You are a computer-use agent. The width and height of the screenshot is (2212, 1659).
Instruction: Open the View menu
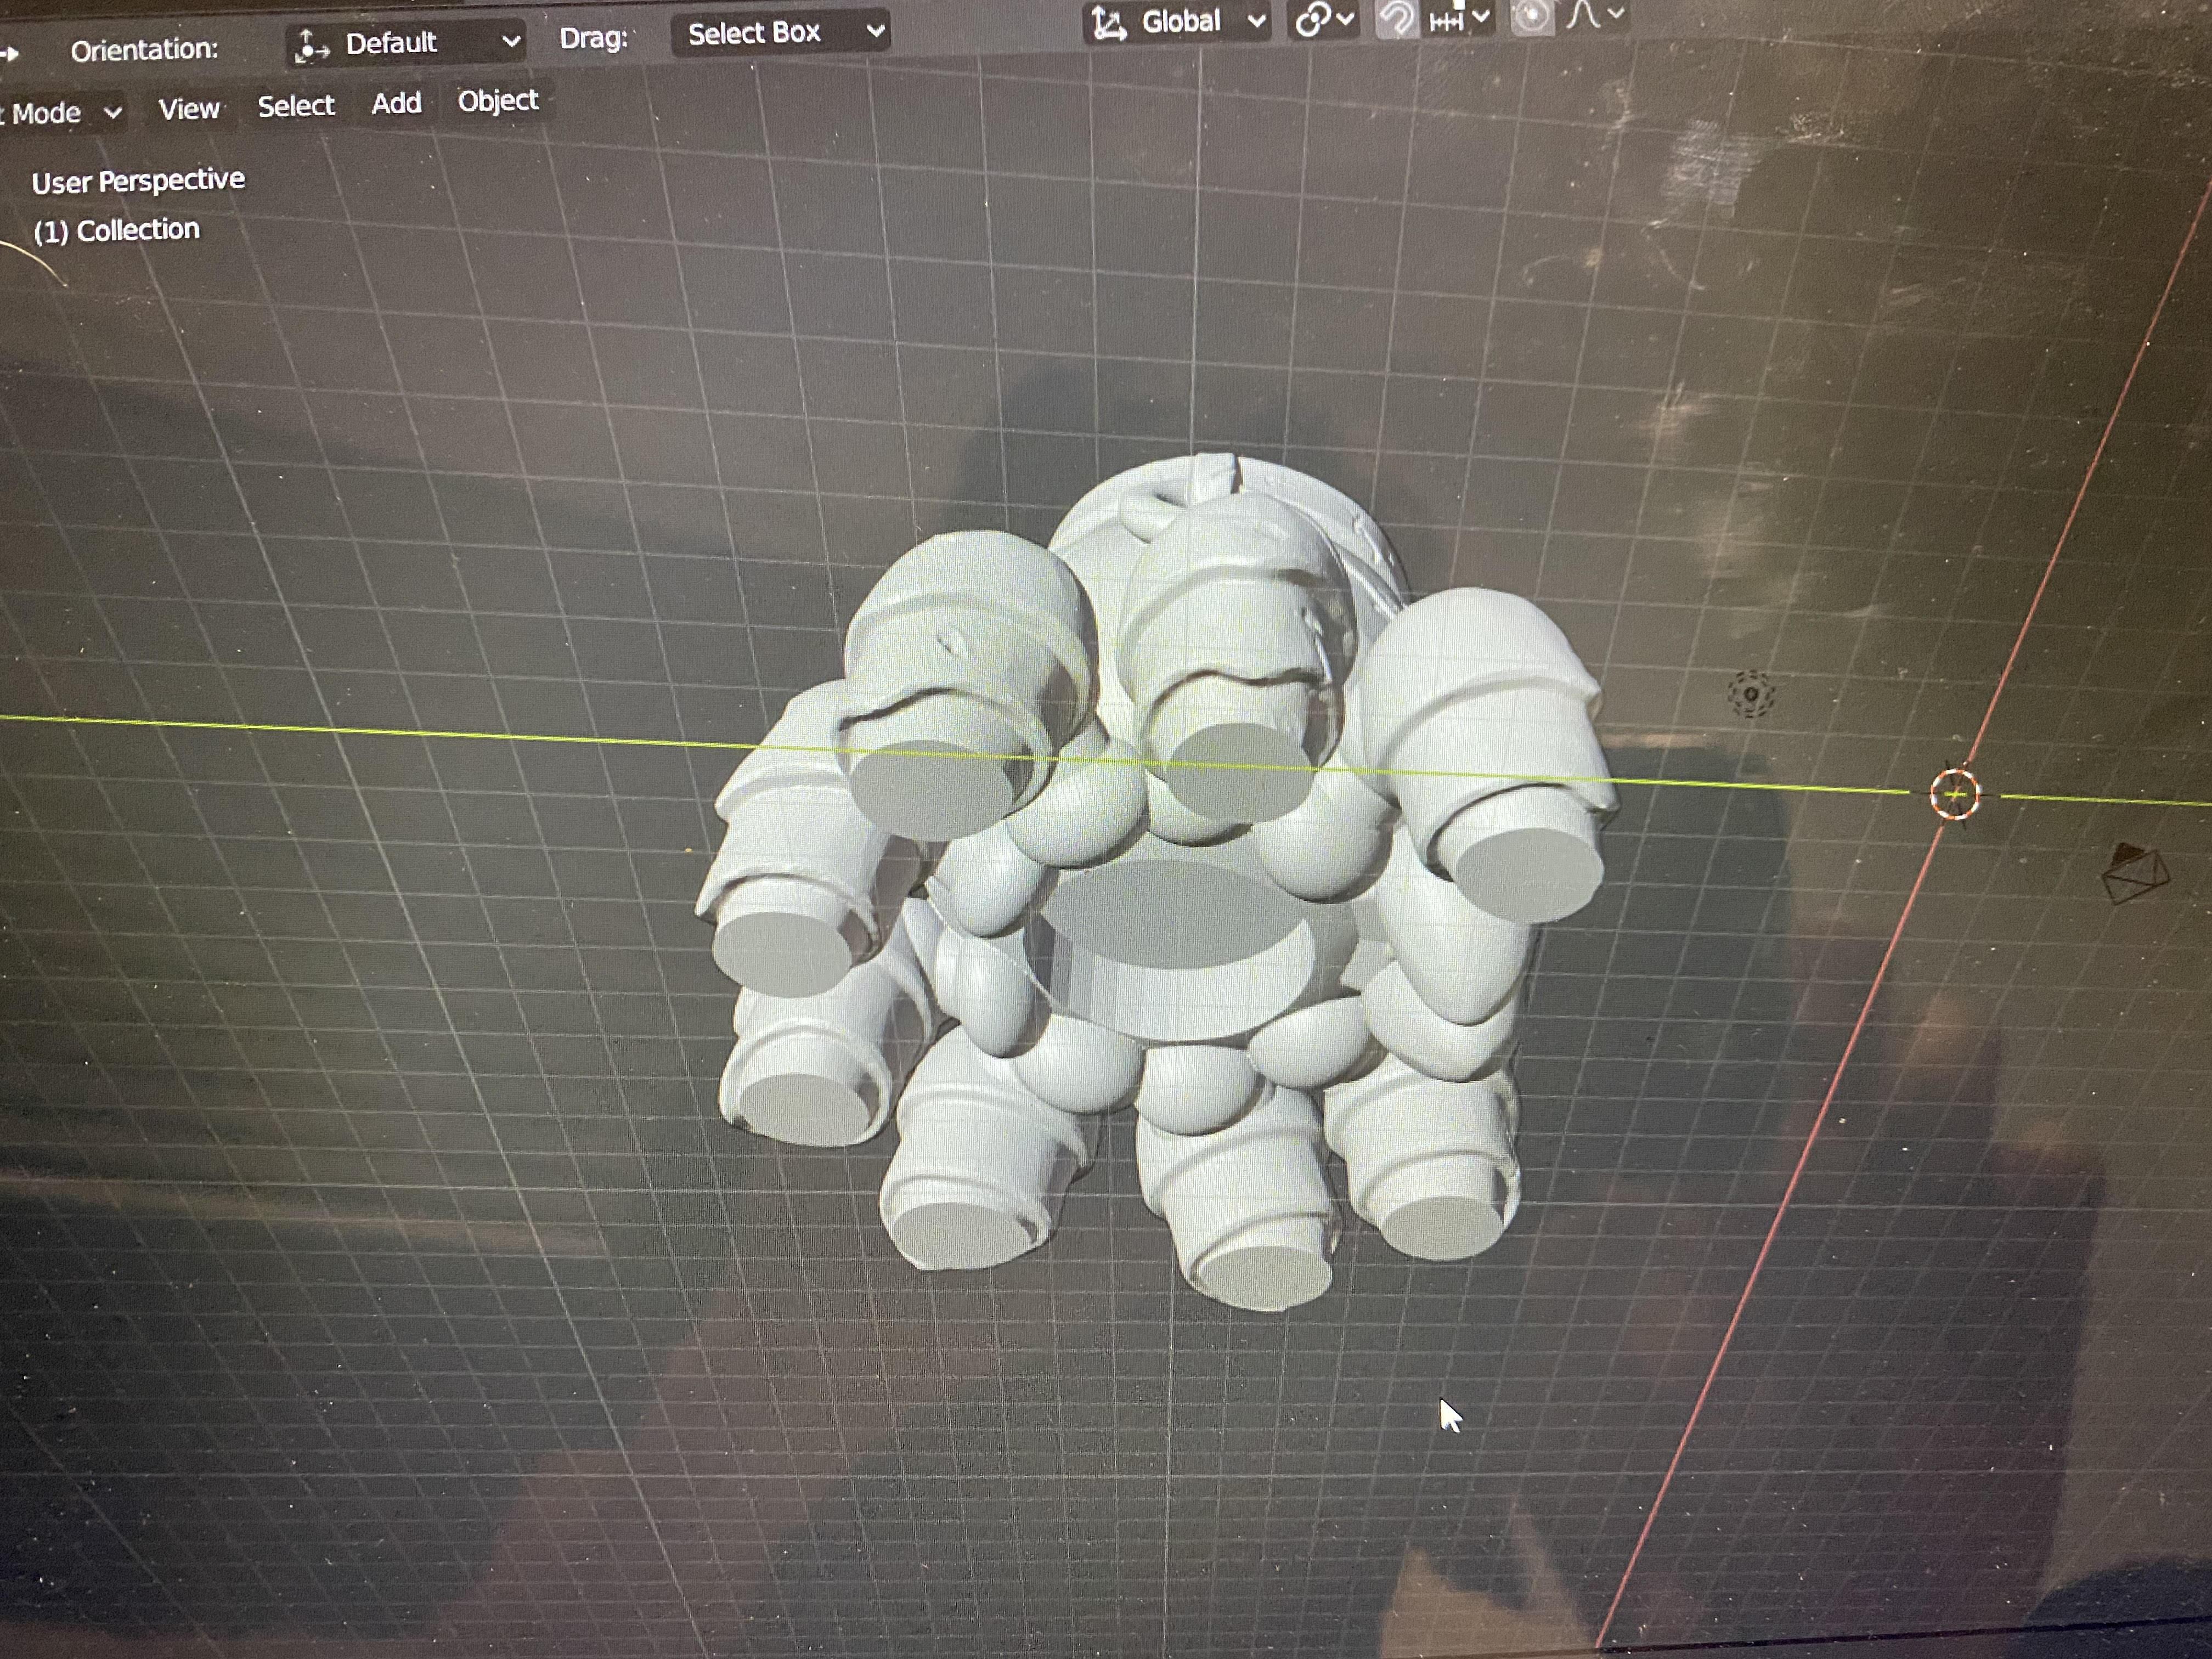click(x=189, y=109)
